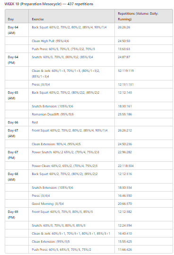Click the Day 65 (AM) cell
This screenshot has width=174, height=255.
17,95
